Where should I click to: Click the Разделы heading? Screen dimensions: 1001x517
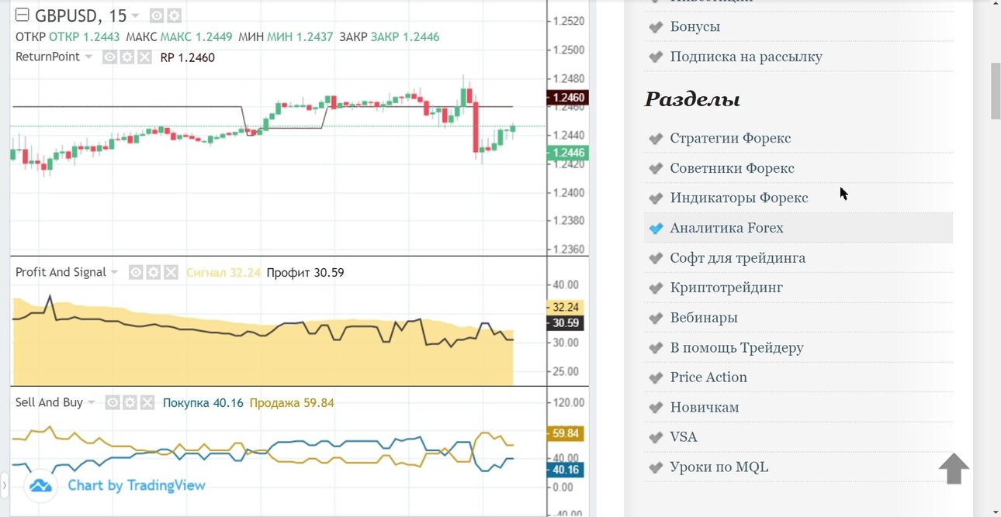coord(692,99)
